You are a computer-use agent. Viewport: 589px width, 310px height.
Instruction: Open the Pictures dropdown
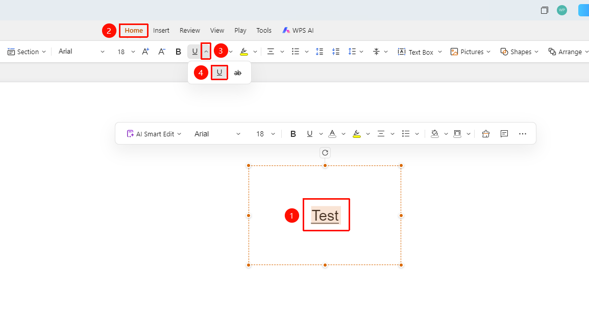click(470, 52)
